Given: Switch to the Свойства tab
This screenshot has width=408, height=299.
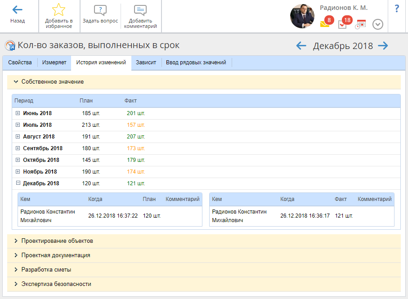Looking at the screenshot, I should point(20,62).
